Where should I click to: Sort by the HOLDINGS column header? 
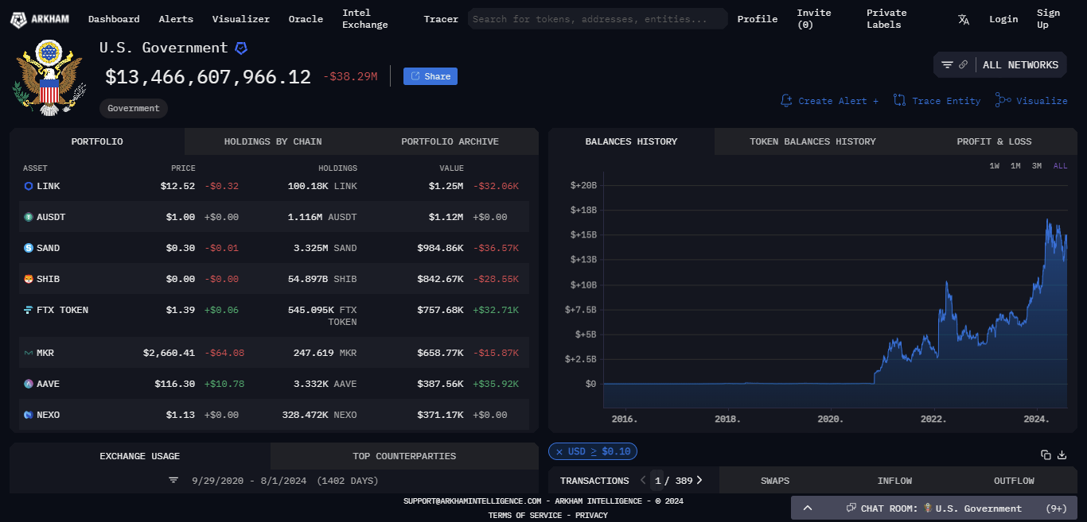(337, 168)
